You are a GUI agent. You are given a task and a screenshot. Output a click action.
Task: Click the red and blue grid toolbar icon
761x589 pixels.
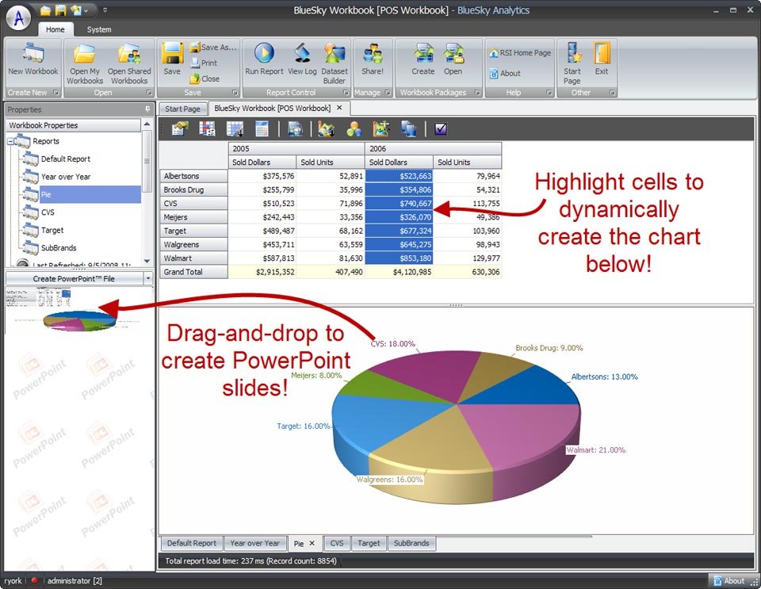[x=207, y=128]
